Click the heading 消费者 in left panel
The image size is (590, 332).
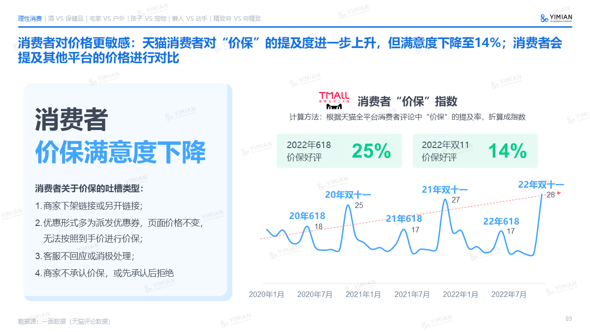(x=71, y=120)
